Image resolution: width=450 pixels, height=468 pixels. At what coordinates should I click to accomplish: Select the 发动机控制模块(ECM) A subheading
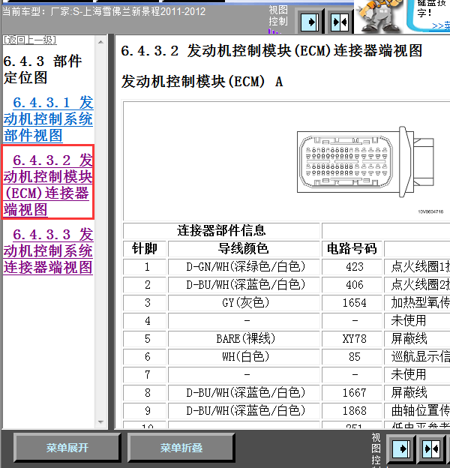(202, 82)
